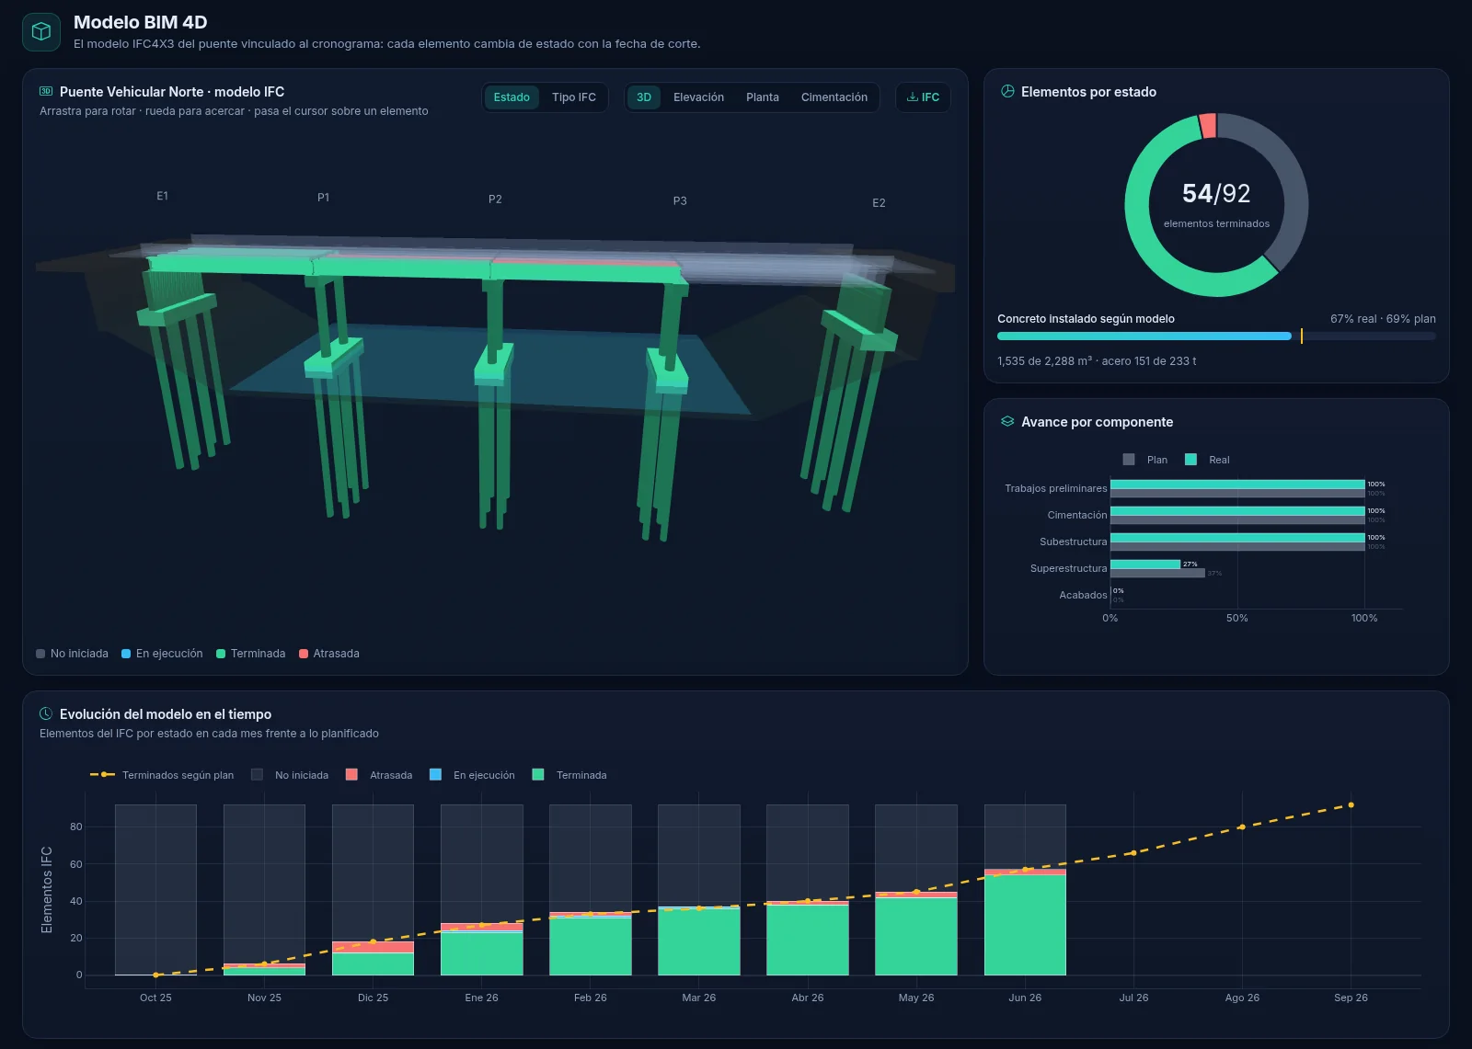Click the Sep 26 plan line point

(1351, 805)
